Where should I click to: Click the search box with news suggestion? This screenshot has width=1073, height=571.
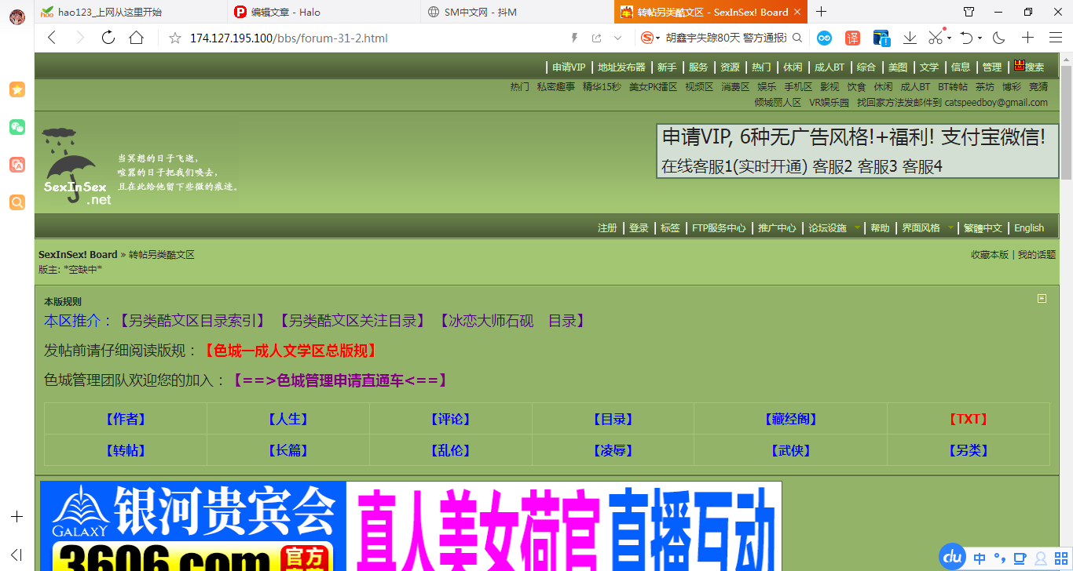click(726, 38)
